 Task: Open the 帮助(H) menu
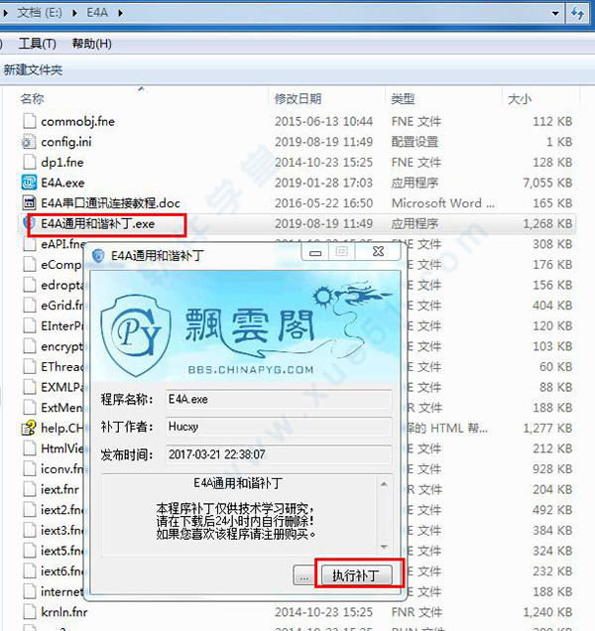coord(91,44)
